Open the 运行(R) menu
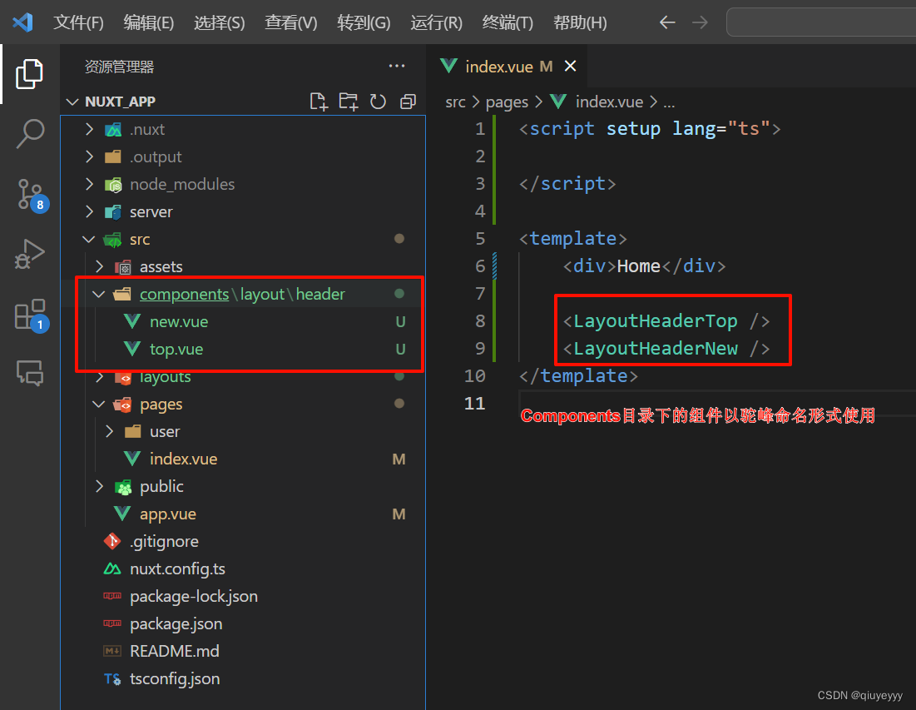916x710 pixels. 436,22
